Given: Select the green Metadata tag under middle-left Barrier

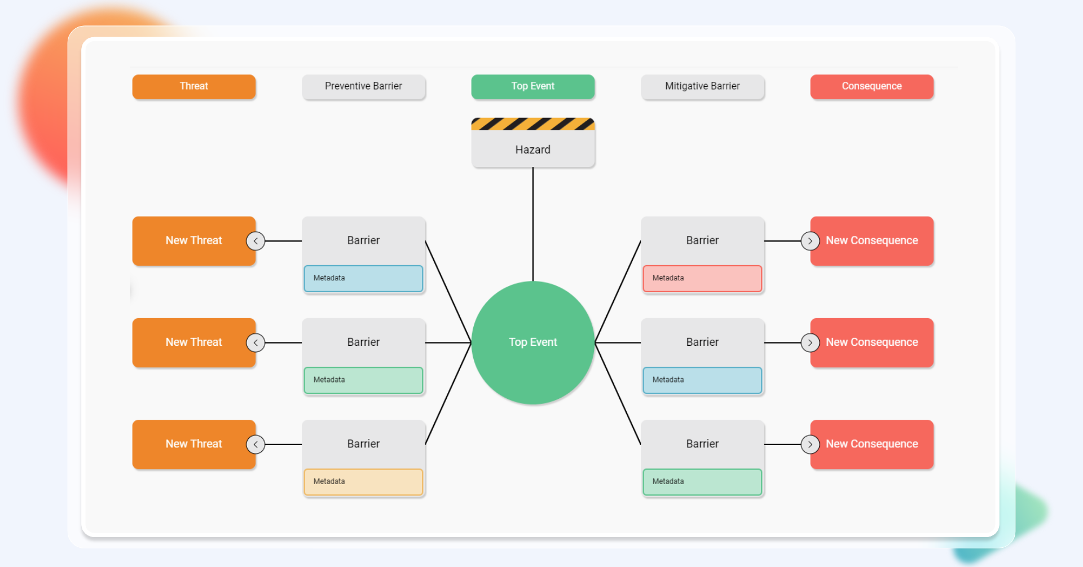Looking at the screenshot, I should (363, 380).
